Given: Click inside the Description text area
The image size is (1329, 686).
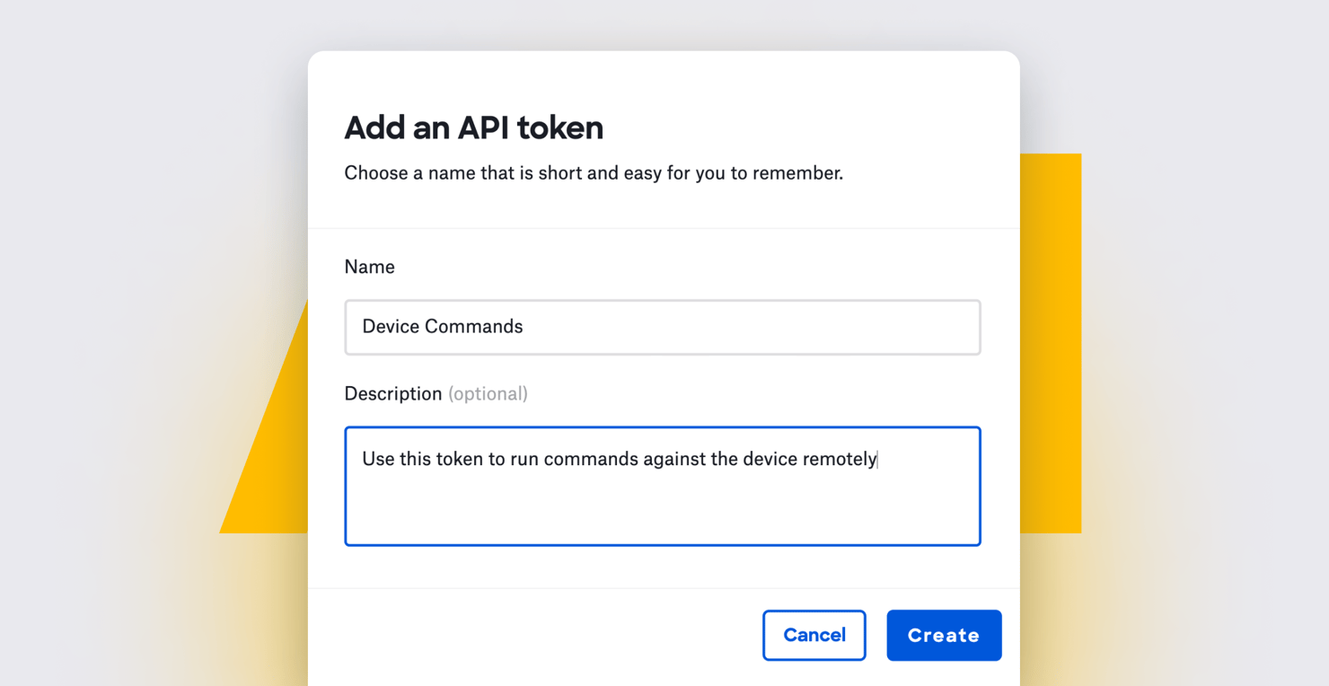Looking at the screenshot, I should (662, 485).
